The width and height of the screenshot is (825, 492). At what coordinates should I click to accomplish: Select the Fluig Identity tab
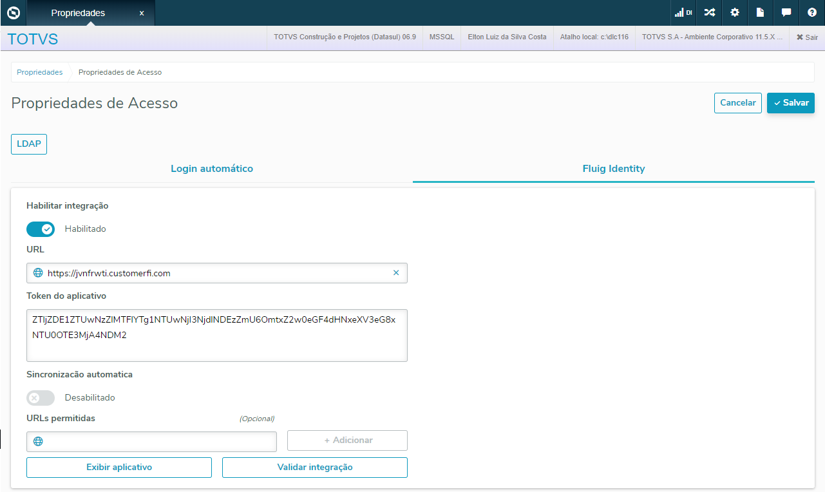click(x=614, y=169)
